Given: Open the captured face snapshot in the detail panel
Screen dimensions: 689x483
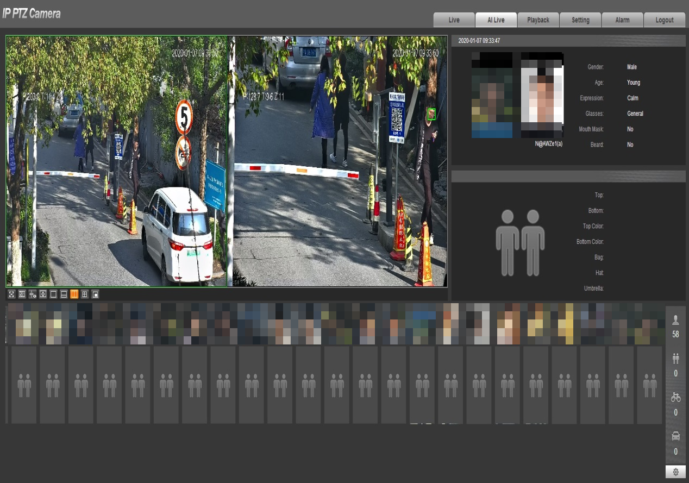Looking at the screenshot, I should pos(492,95).
